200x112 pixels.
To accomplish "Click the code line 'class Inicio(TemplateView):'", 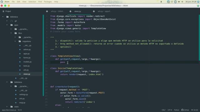I will [67, 68].
